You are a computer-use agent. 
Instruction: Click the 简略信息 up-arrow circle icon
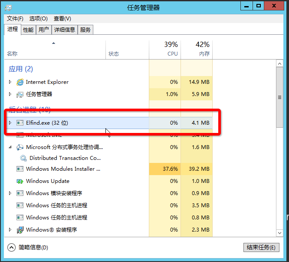11,247
